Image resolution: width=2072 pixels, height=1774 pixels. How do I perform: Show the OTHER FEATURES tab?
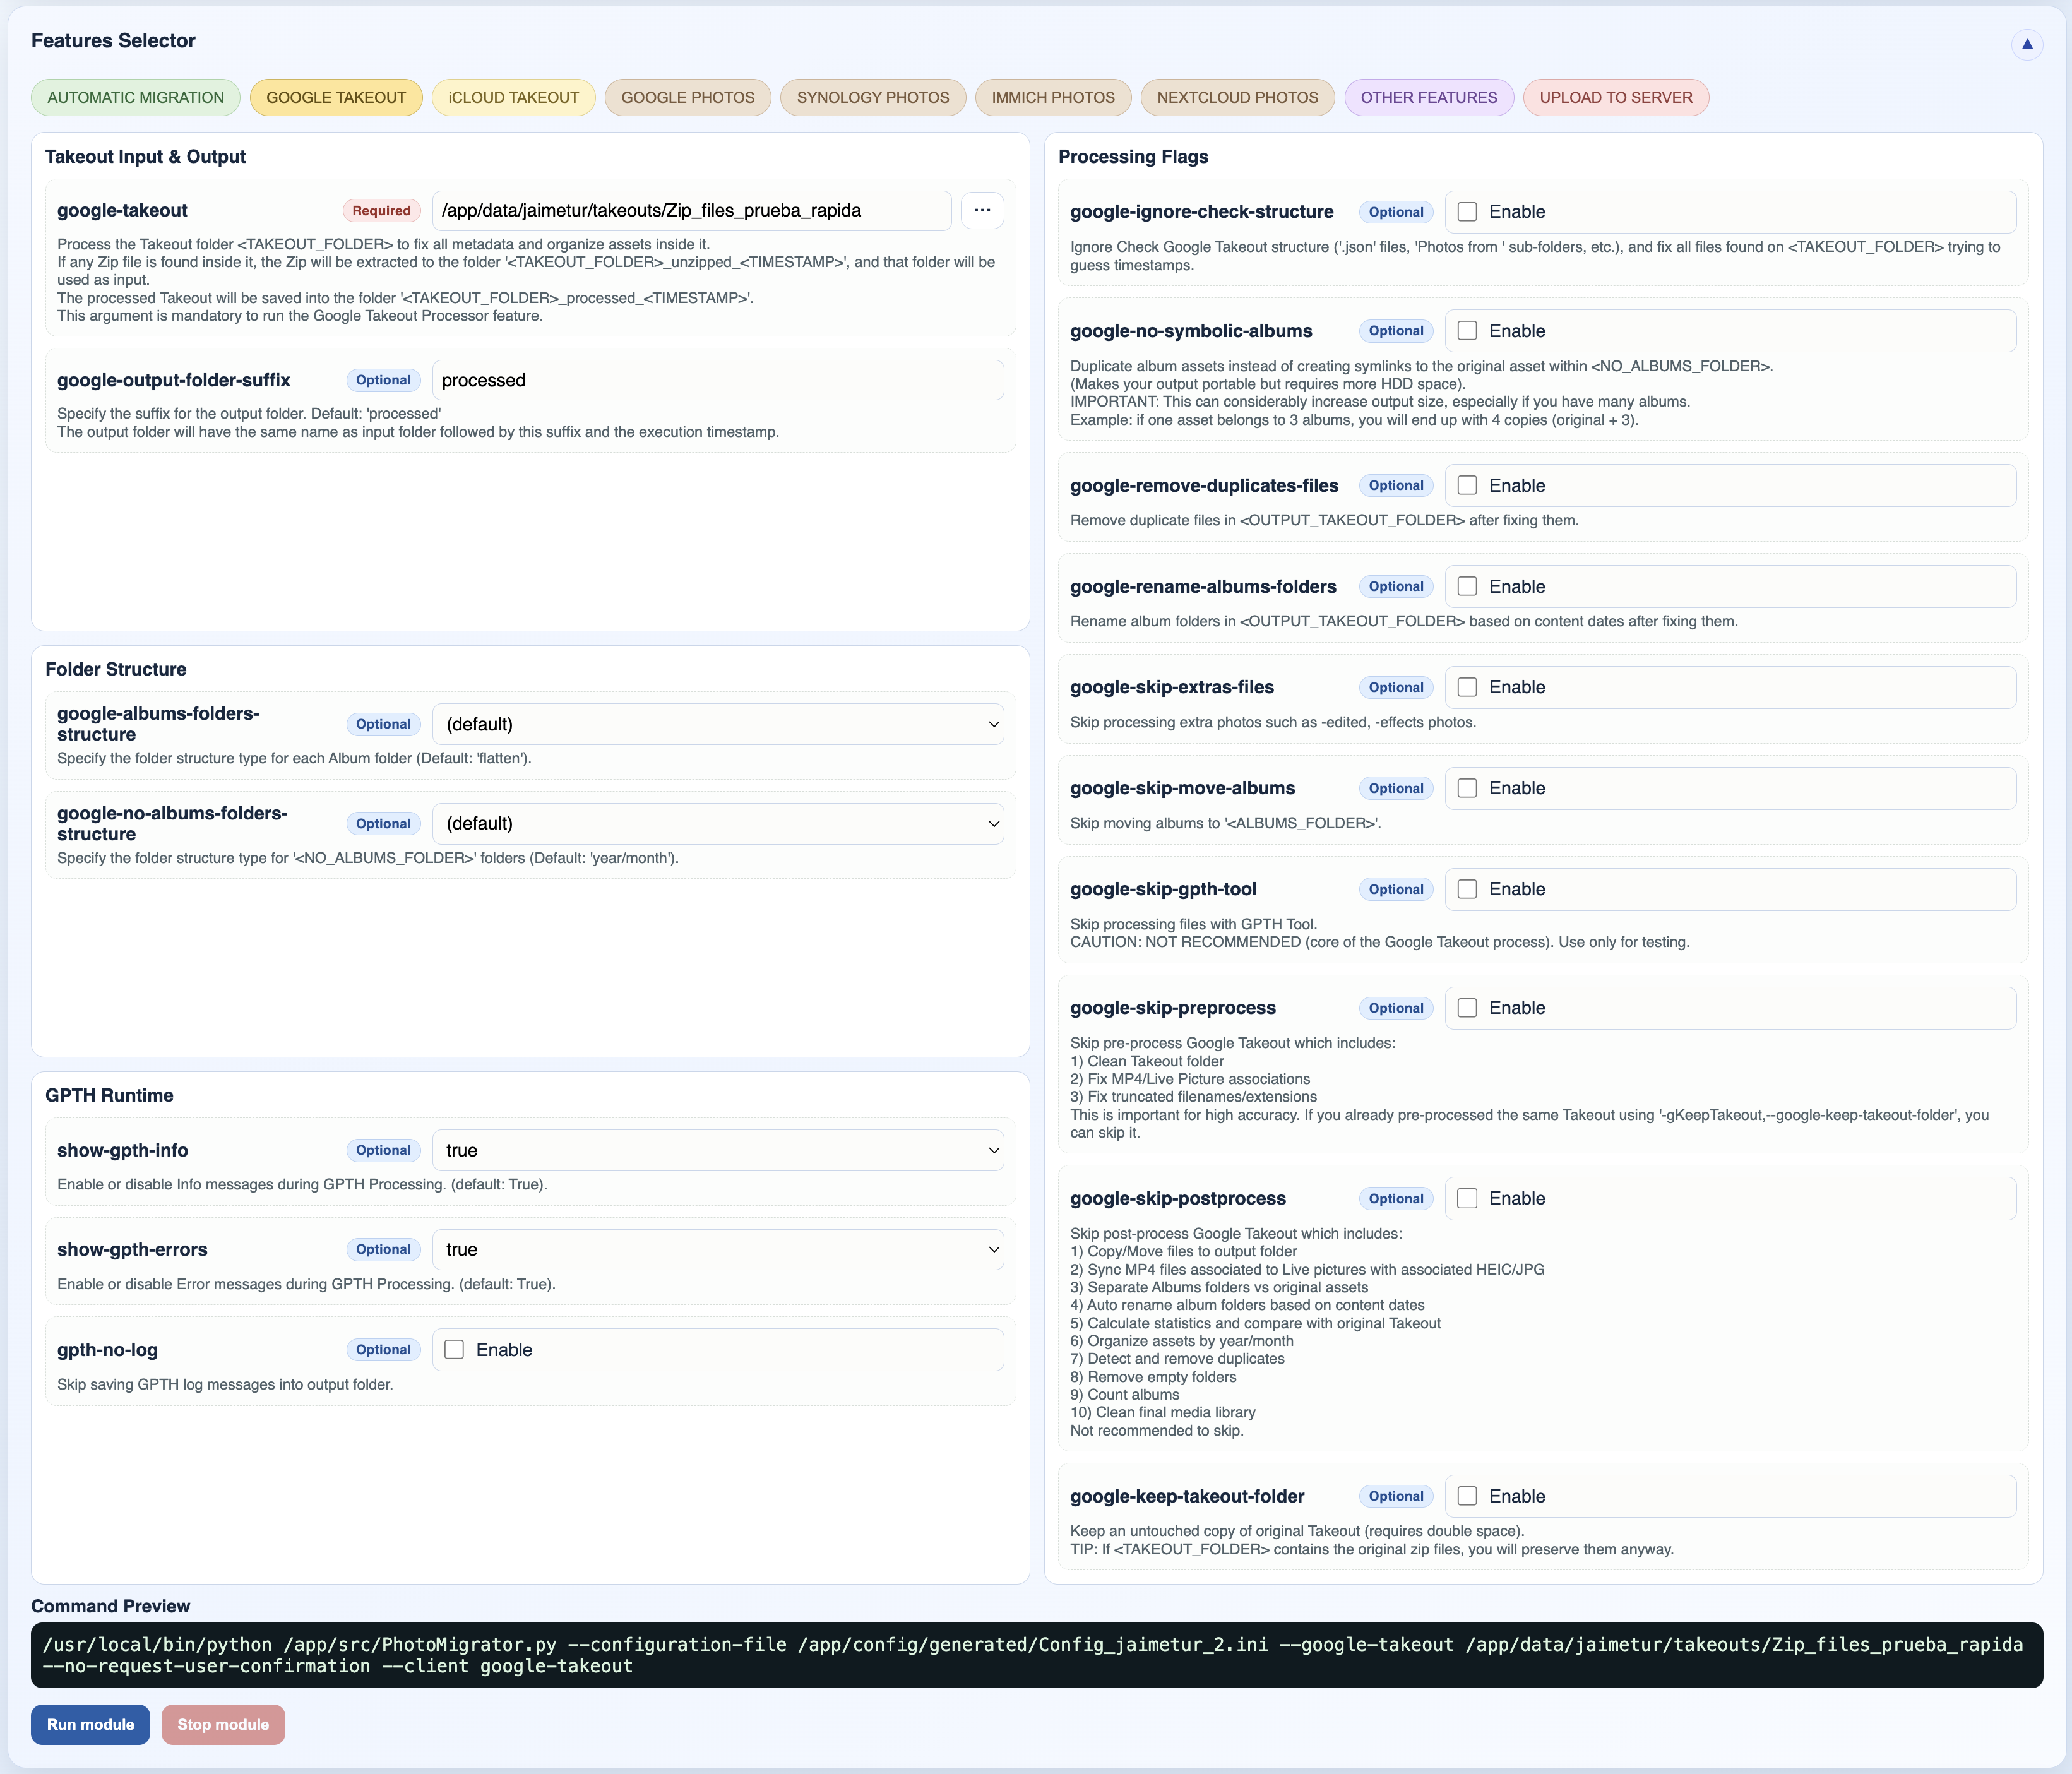[1429, 97]
